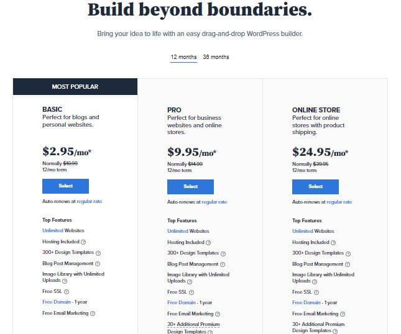Open regular rate link under Basic plan

point(90,202)
